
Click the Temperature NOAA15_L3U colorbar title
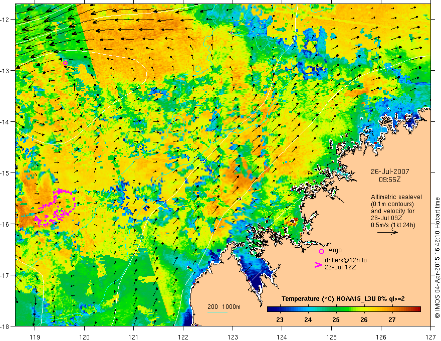[343, 299]
